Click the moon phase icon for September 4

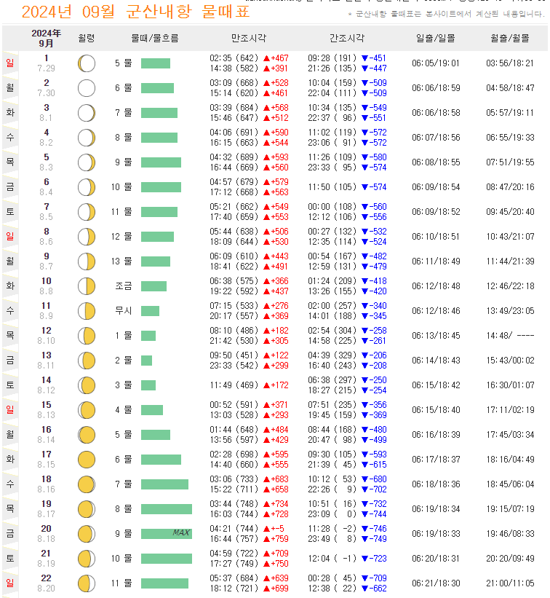tap(87, 138)
